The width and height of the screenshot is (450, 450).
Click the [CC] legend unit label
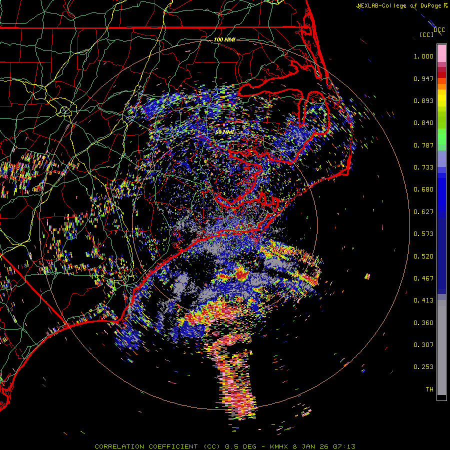[426, 34]
